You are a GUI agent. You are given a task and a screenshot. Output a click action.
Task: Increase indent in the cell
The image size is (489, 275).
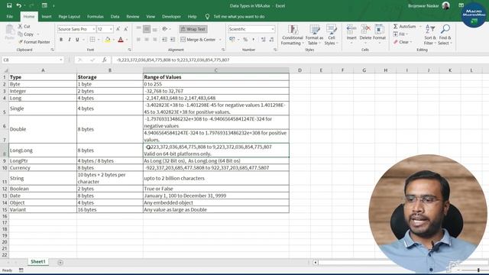click(173, 40)
